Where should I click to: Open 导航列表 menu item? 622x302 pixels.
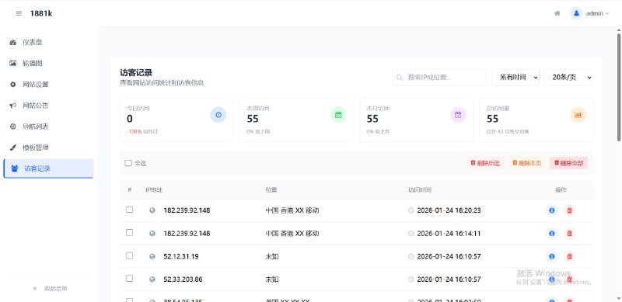click(48, 127)
